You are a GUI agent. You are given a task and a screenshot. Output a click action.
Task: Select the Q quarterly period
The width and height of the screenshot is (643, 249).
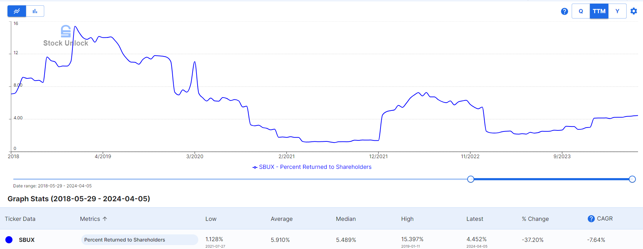(581, 11)
